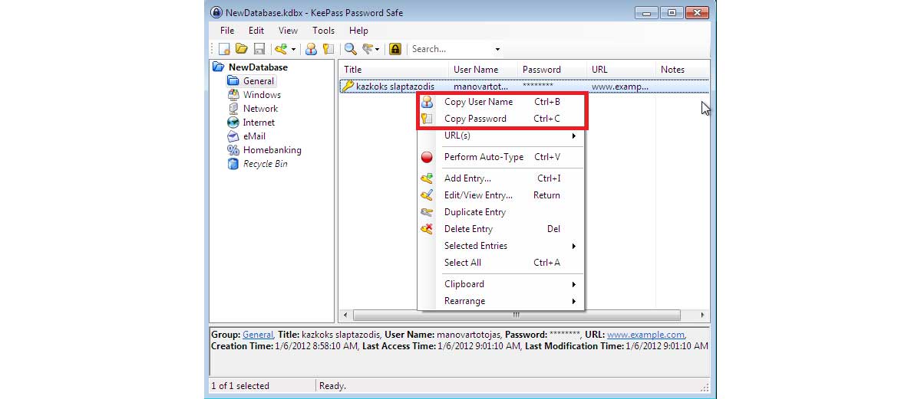The height and width of the screenshot is (399, 921).
Task: Select the Homebanking group
Action: point(272,150)
